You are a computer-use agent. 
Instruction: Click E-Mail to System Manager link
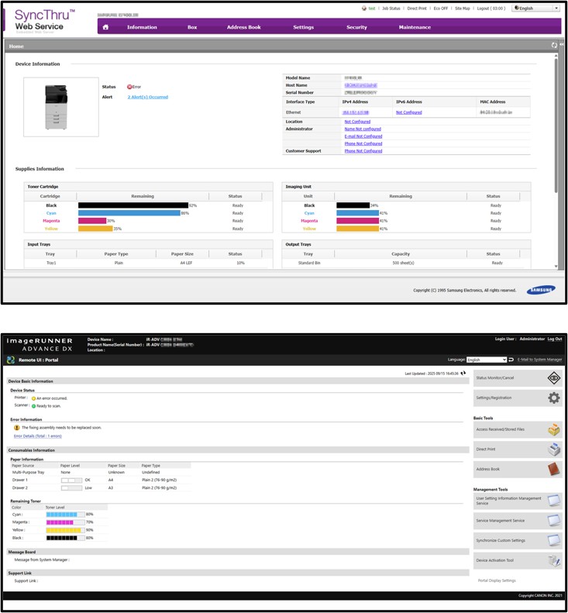pyautogui.click(x=539, y=360)
